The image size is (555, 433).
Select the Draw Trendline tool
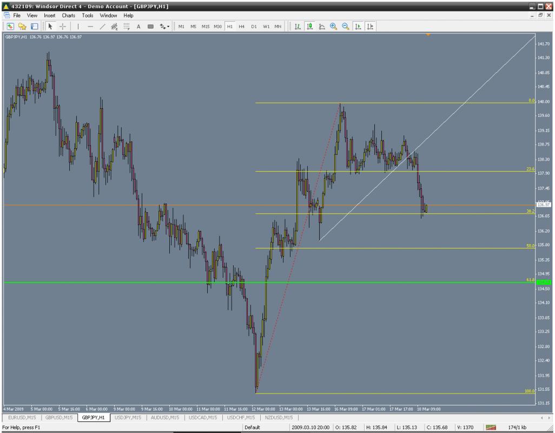click(x=102, y=26)
